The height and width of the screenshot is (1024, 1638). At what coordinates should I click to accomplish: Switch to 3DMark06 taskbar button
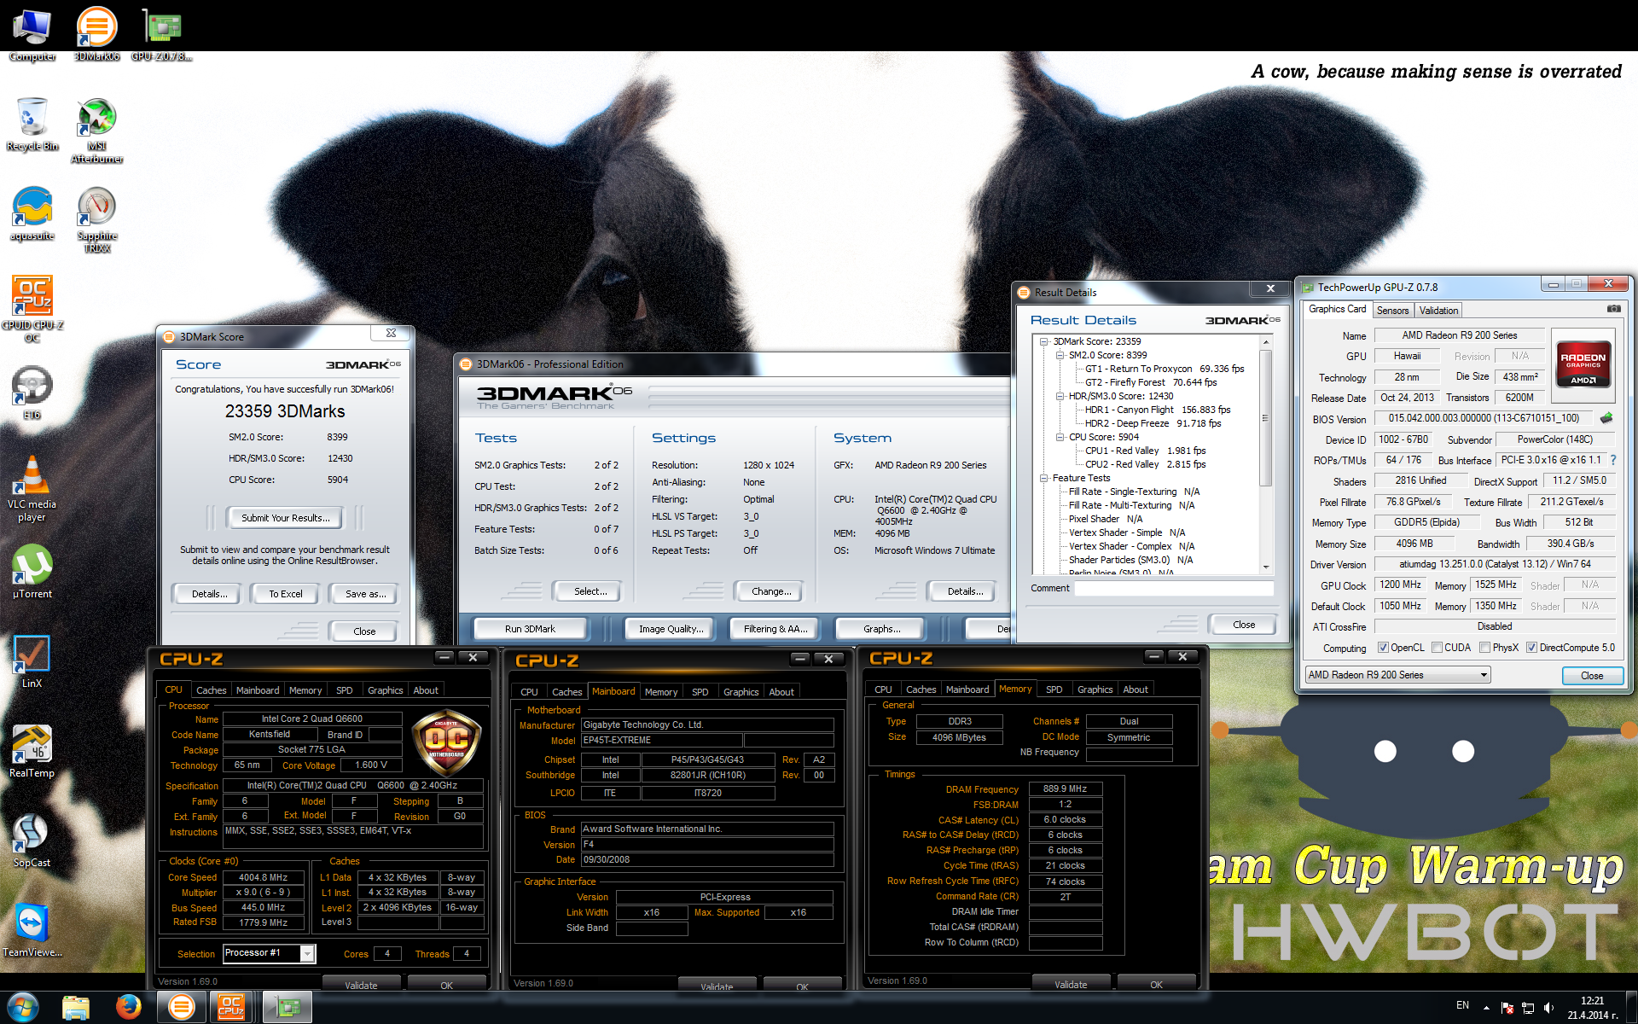pyautogui.click(x=182, y=1007)
